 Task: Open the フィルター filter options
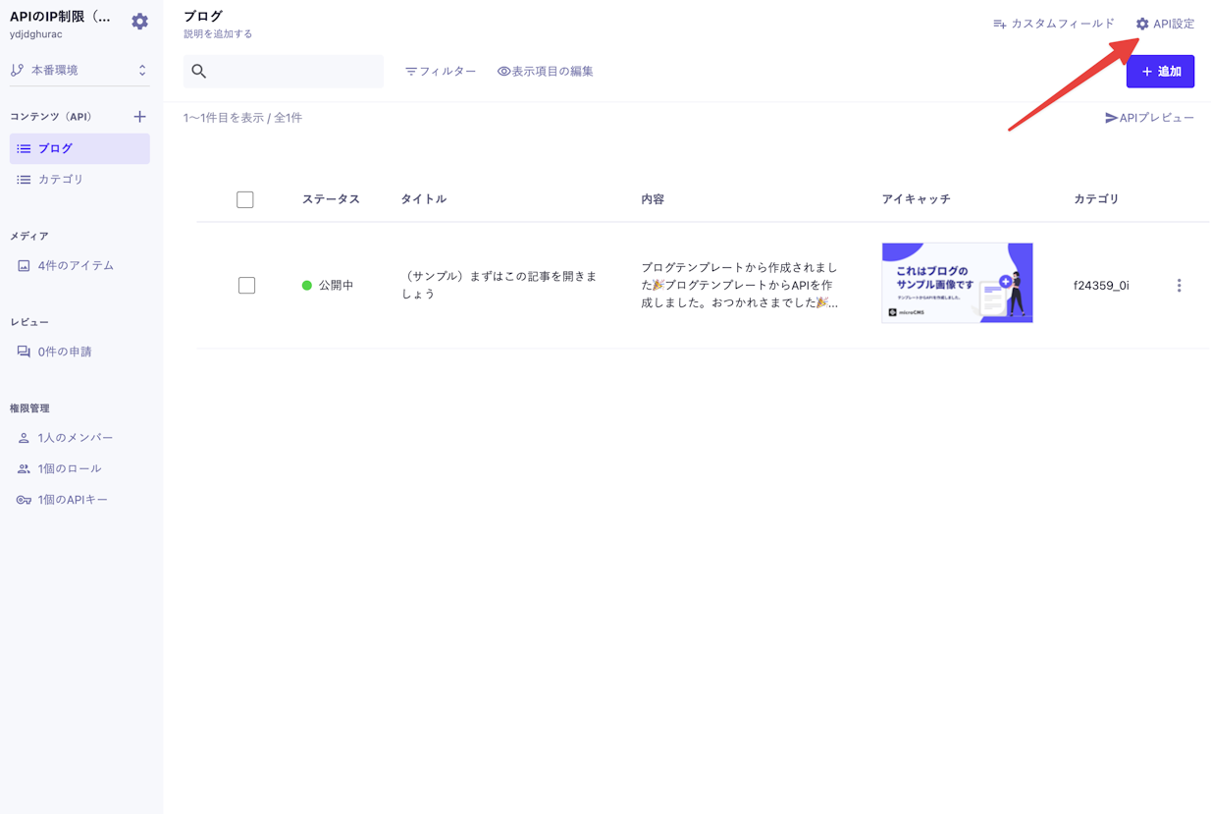tap(441, 72)
